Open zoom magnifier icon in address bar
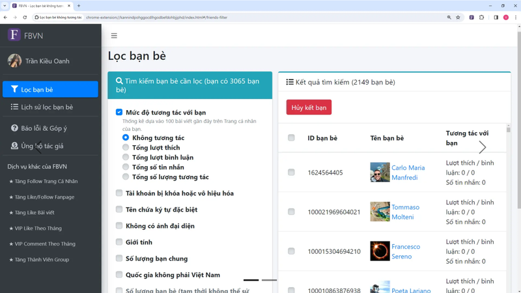Image resolution: width=521 pixels, height=293 pixels. (449, 18)
